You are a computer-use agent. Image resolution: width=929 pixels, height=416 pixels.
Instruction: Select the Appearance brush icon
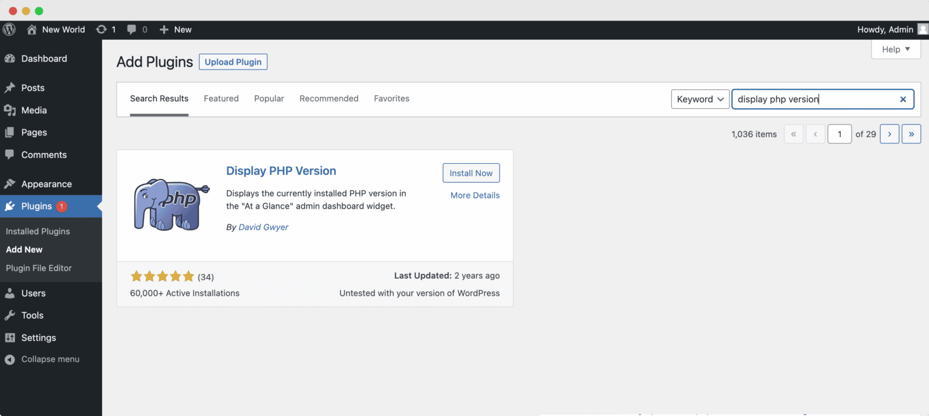[11, 183]
